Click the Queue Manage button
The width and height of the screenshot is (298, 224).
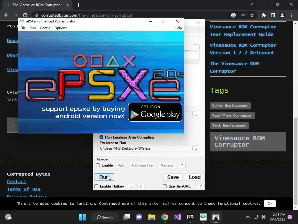coord(167,165)
